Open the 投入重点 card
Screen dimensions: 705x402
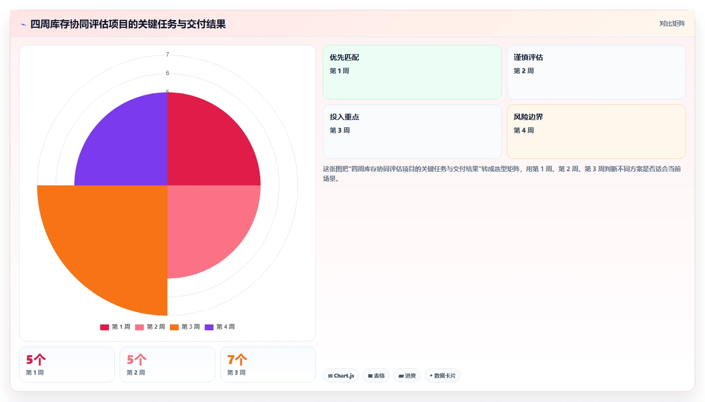412,132
